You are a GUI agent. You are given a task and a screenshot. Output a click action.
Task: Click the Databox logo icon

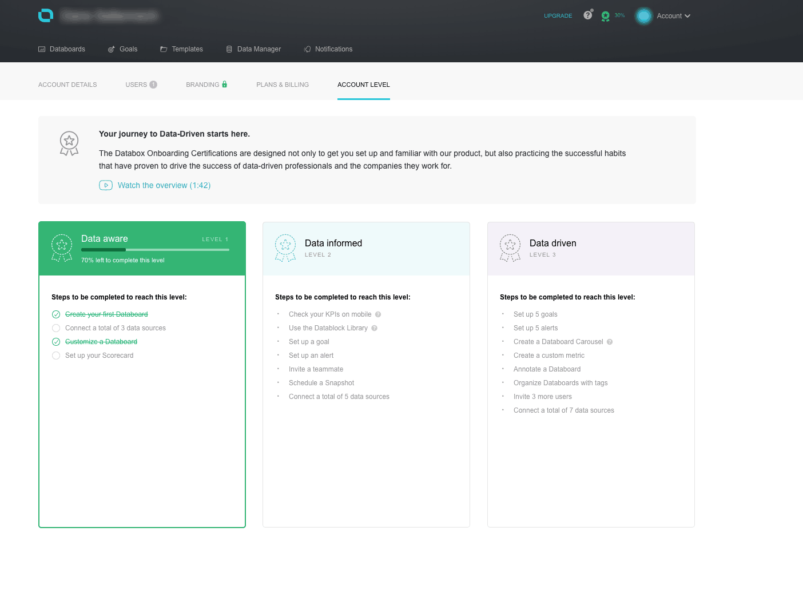[x=46, y=15]
